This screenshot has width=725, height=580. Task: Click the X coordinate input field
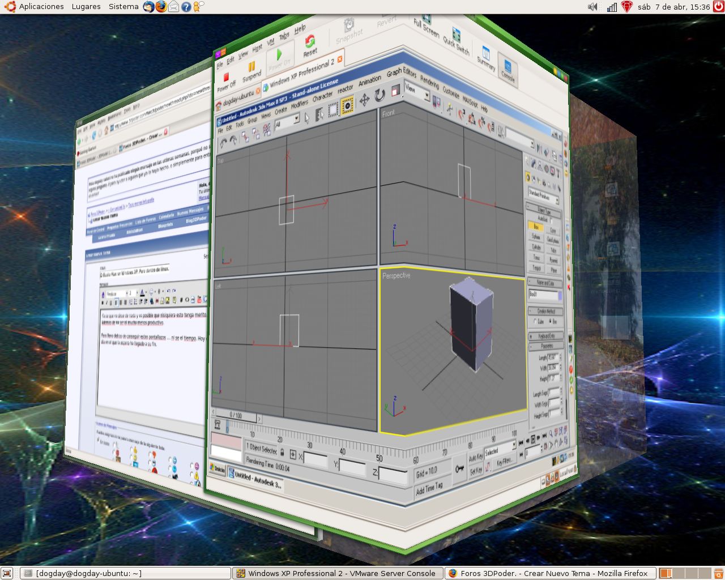click(315, 459)
